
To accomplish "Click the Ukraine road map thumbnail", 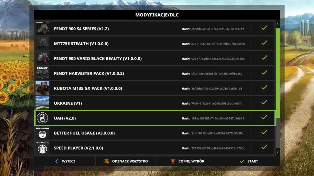I will (43, 103).
